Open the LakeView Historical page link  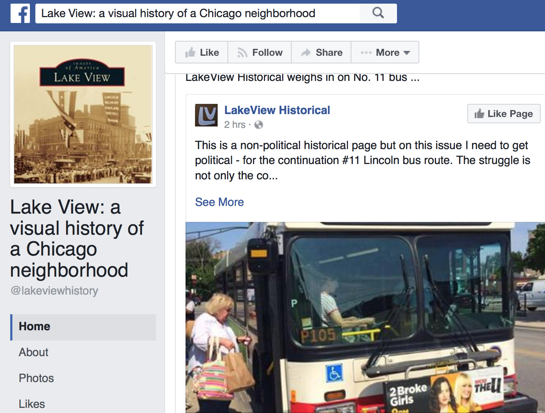(x=277, y=110)
